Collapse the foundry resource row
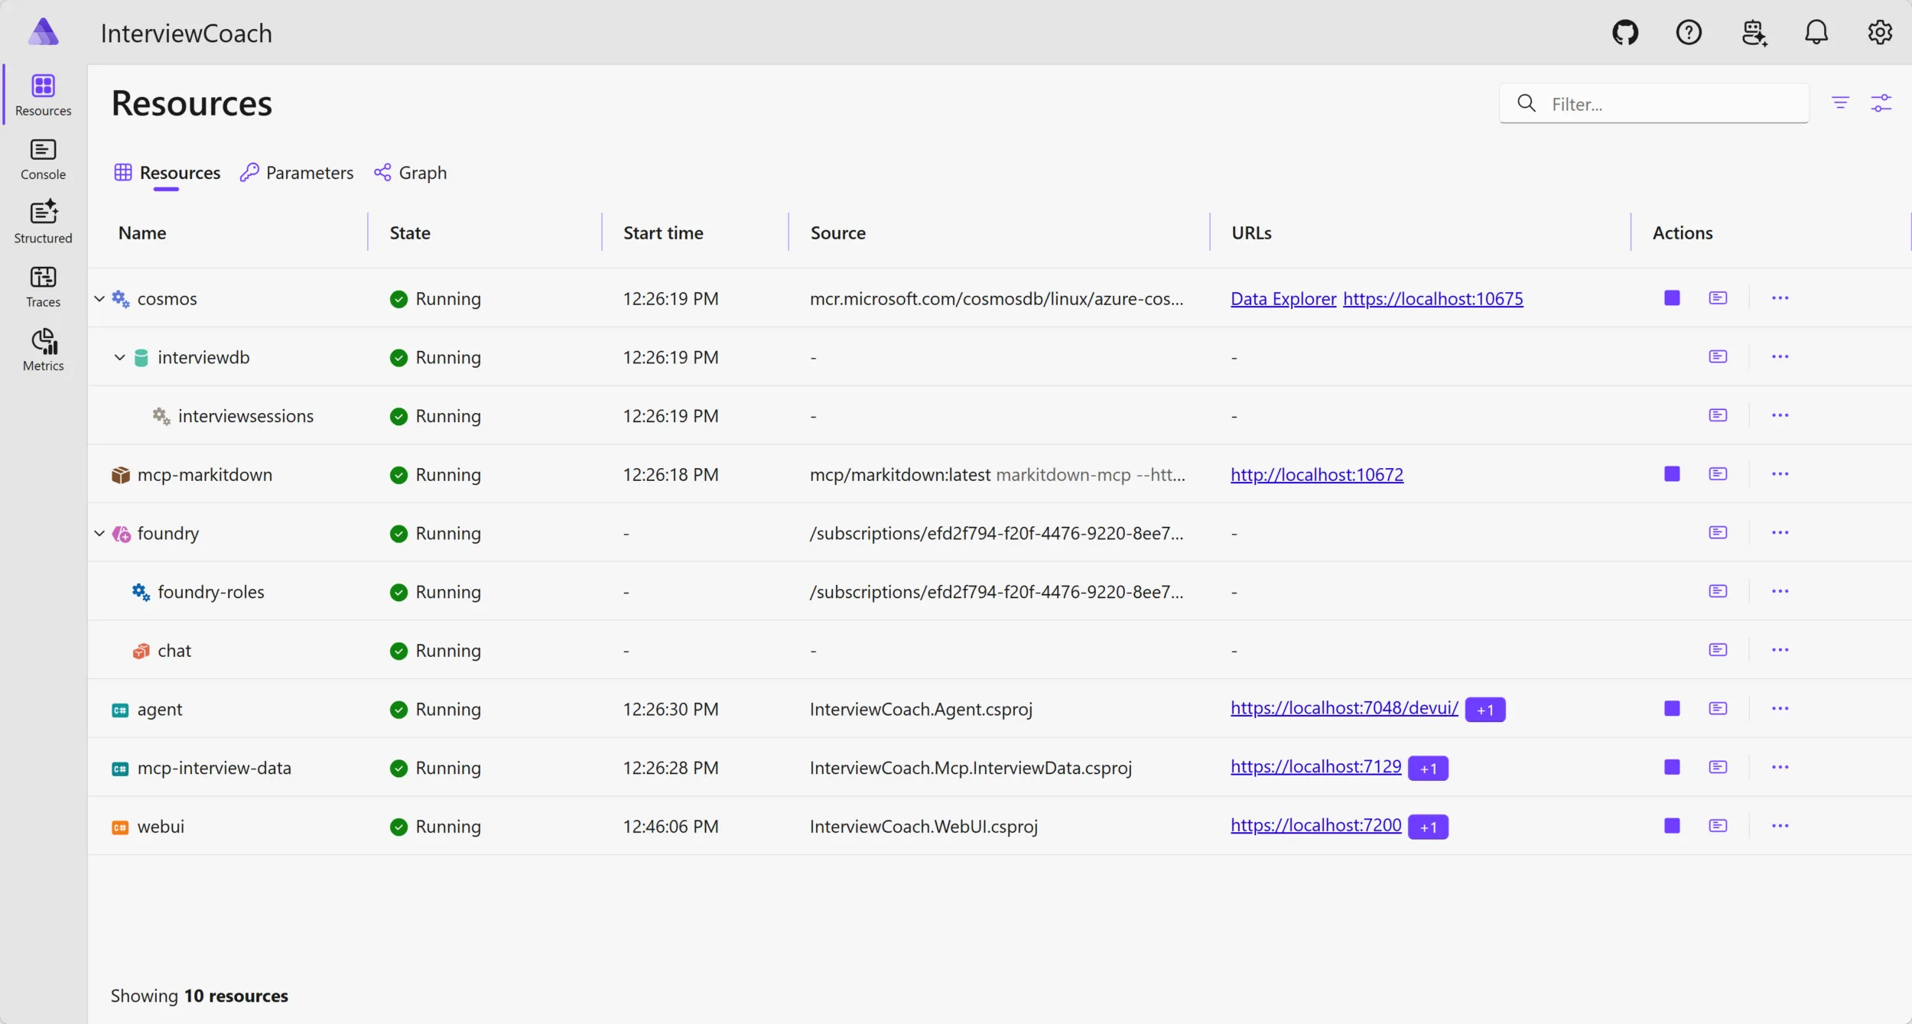This screenshot has height=1024, width=1912. [x=99, y=533]
